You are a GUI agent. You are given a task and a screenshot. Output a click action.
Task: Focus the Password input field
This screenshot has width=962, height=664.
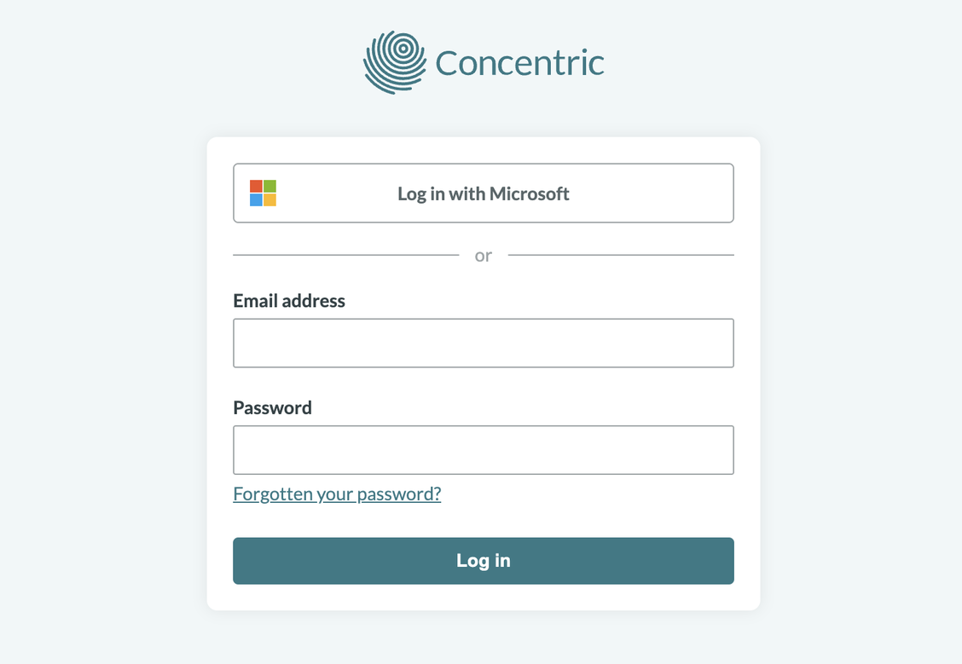(483, 450)
